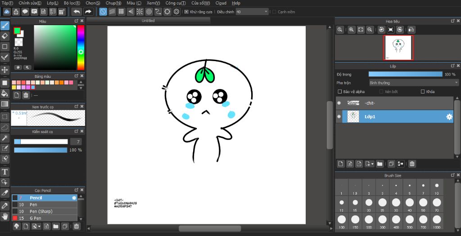The height and width of the screenshot is (236, 461).
Task: Select the G Pen brush
Action: [x=36, y=218]
